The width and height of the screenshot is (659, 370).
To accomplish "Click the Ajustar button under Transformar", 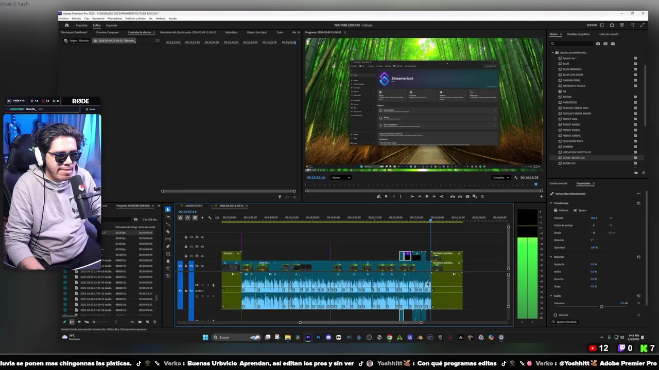I will [x=580, y=210].
